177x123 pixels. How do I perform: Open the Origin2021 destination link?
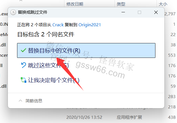90,25
